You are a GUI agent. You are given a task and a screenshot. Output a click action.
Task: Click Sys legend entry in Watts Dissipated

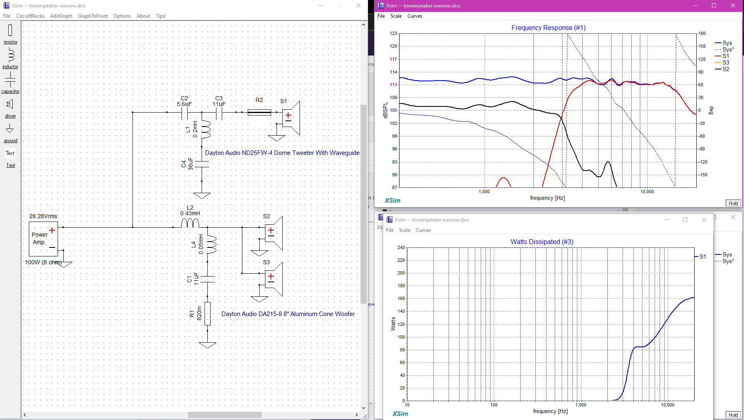click(x=723, y=254)
